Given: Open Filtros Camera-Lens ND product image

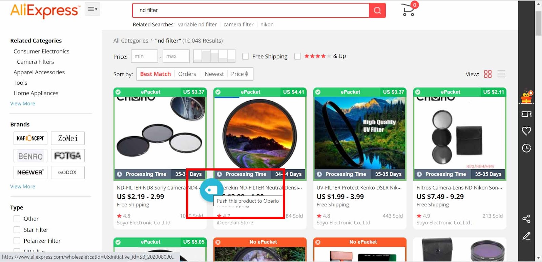Looking at the screenshot, I should pos(460,133).
